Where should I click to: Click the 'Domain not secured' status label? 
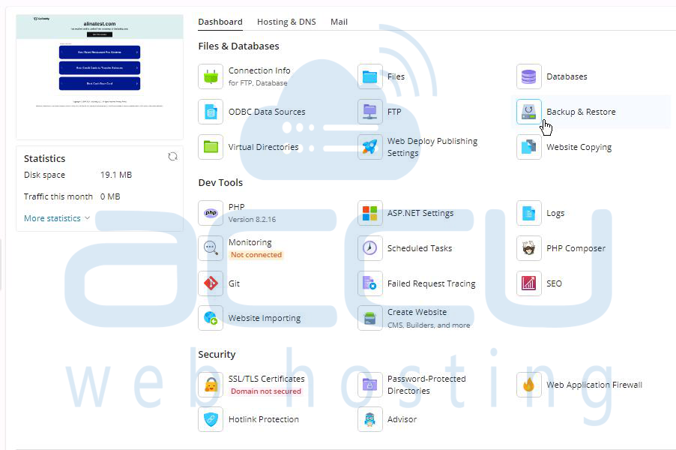tap(265, 391)
